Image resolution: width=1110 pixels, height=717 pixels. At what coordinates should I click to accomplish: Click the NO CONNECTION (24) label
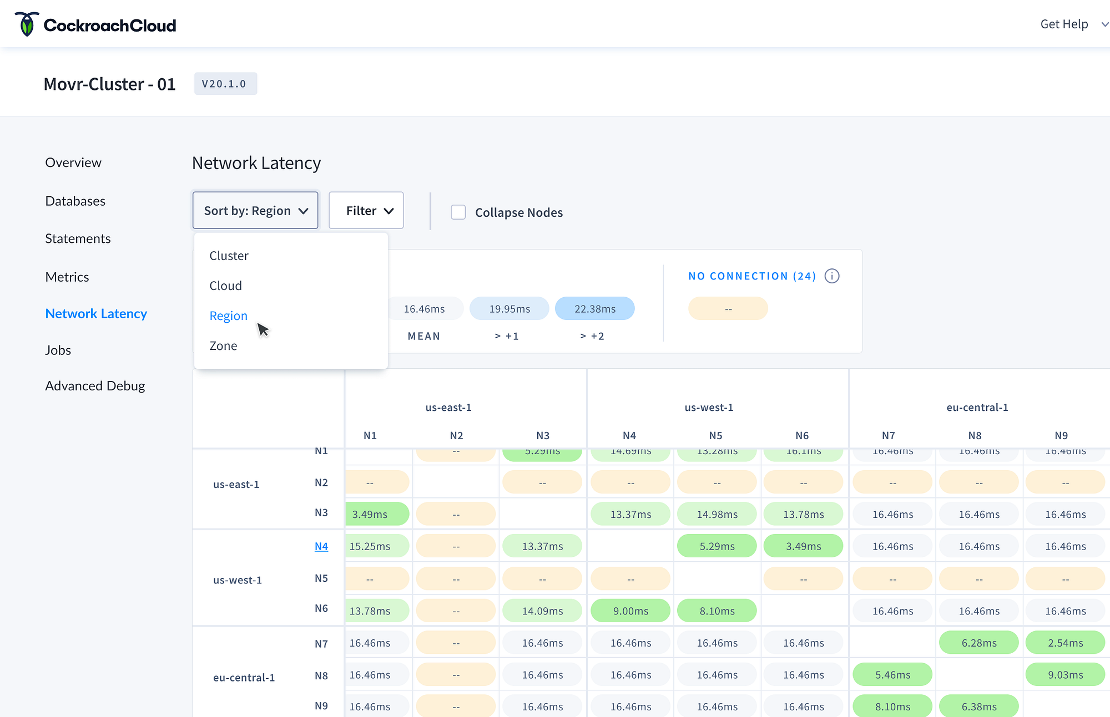pos(752,276)
